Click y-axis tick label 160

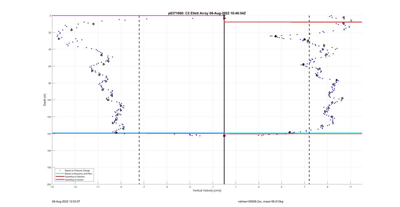(x=49, y=151)
